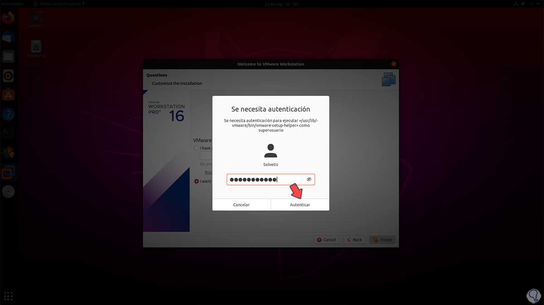Click Cancelar in the authentication dialog

(241, 205)
